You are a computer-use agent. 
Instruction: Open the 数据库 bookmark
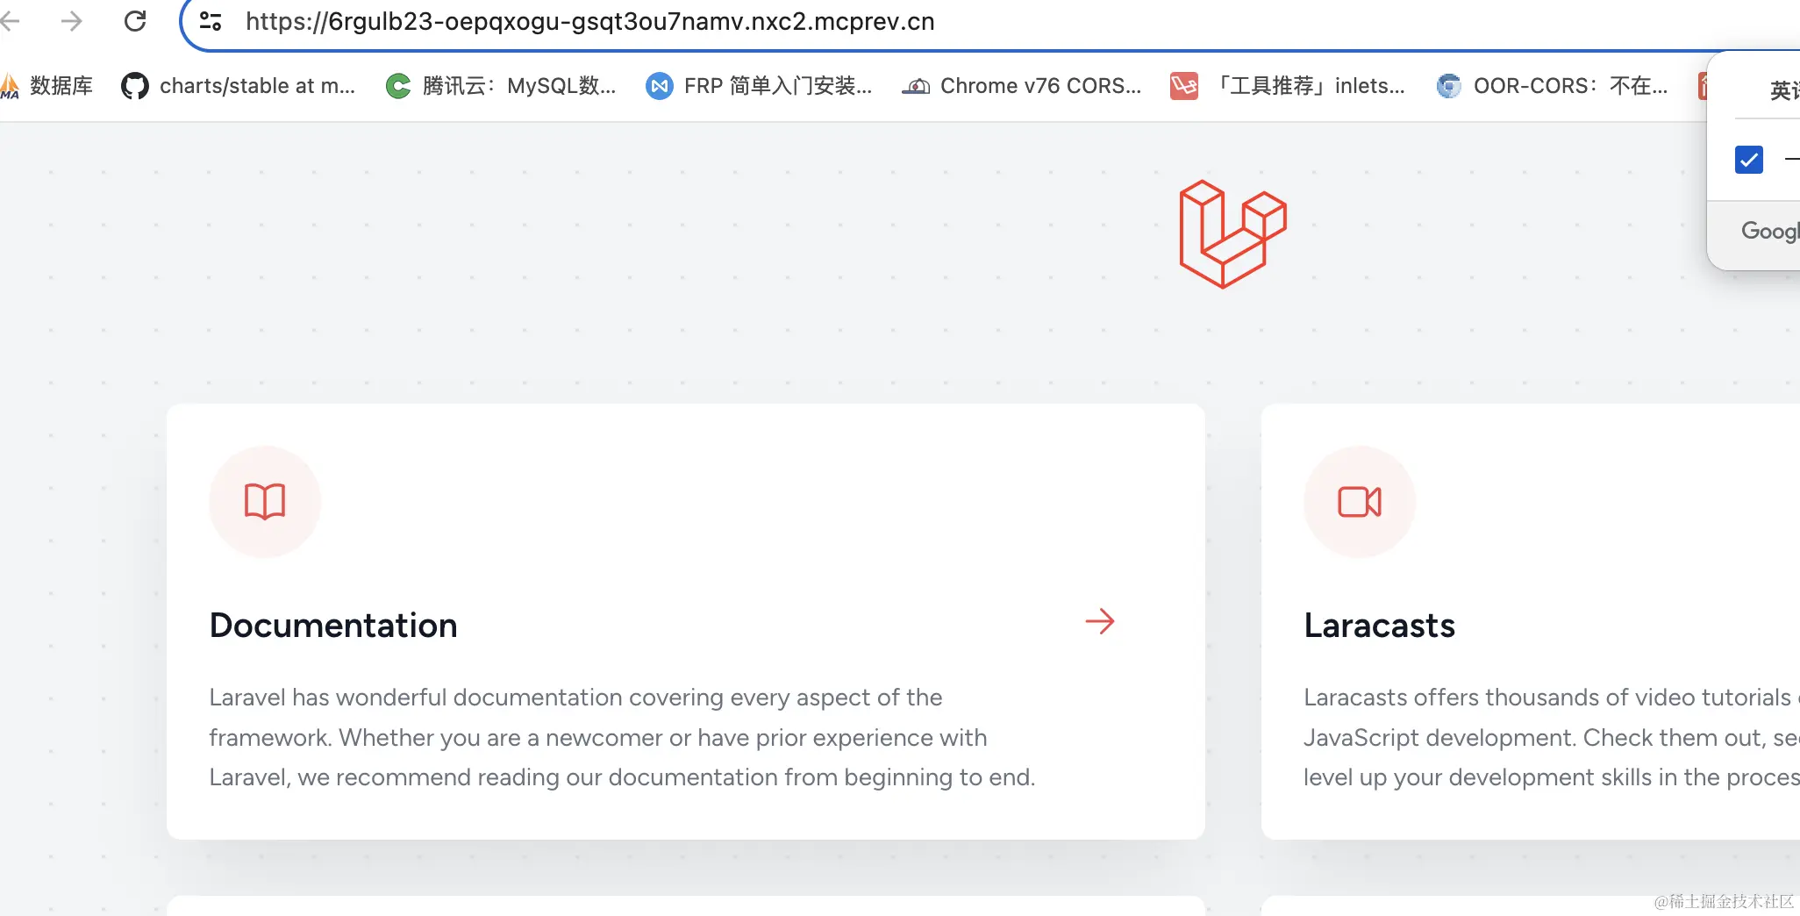(x=48, y=85)
